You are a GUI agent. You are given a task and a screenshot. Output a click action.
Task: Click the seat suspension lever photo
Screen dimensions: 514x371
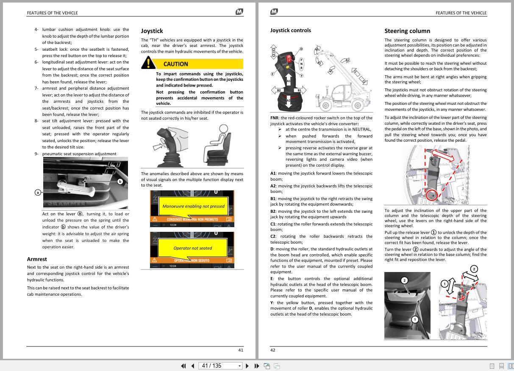click(x=86, y=183)
